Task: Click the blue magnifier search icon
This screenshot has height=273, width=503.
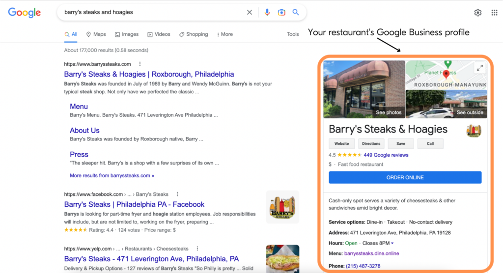Action: (295, 12)
